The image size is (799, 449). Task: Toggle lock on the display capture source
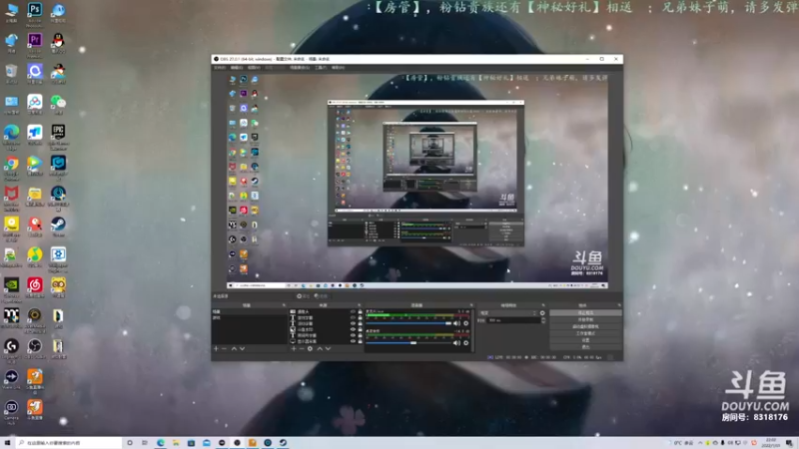tap(360, 341)
